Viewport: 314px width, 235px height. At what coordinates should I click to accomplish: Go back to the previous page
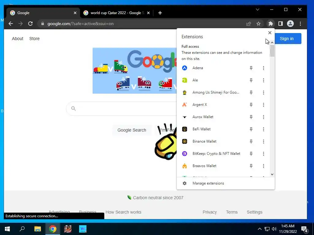[11, 24]
